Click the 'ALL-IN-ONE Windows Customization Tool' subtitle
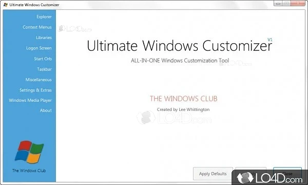This screenshot has height=185, width=308. 180,61
